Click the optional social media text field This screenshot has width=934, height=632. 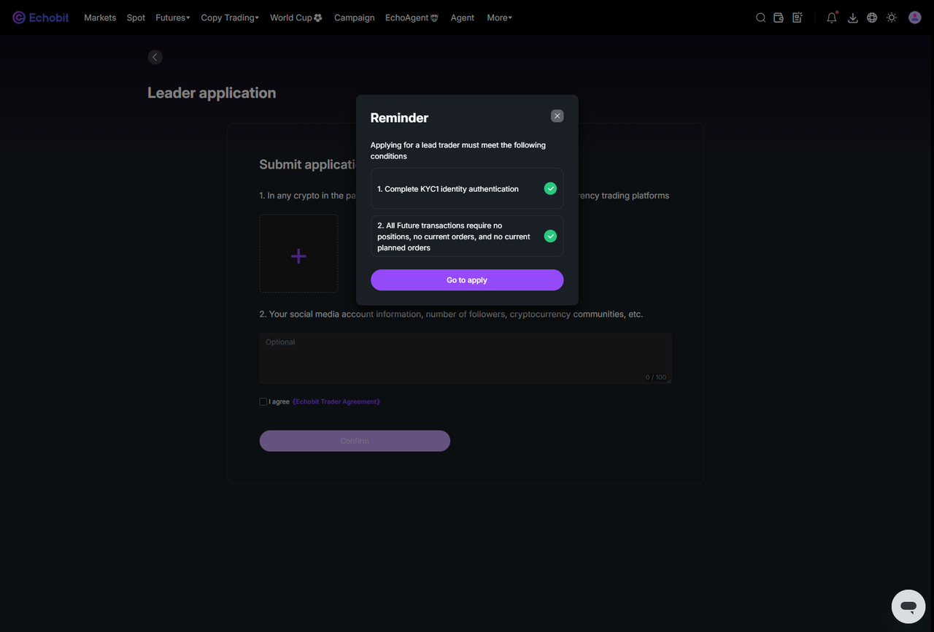(466, 358)
